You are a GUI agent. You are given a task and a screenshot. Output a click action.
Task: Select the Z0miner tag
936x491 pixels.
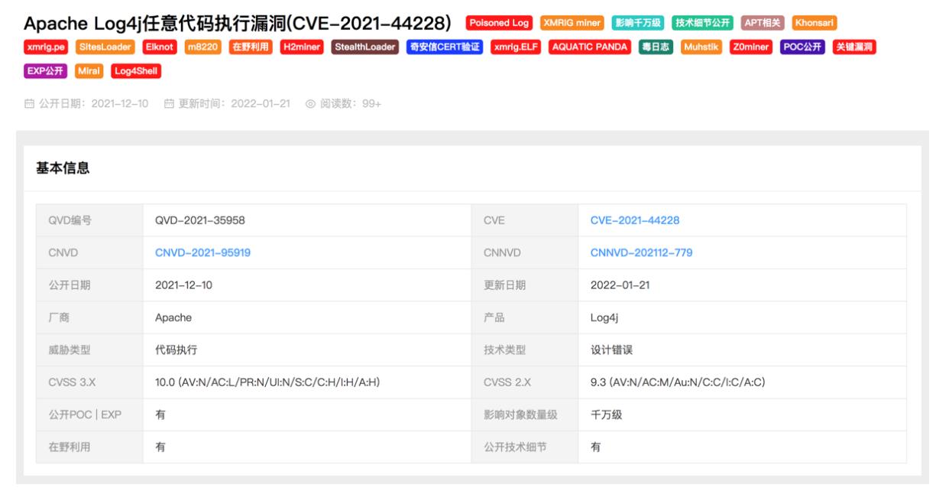[x=752, y=47]
